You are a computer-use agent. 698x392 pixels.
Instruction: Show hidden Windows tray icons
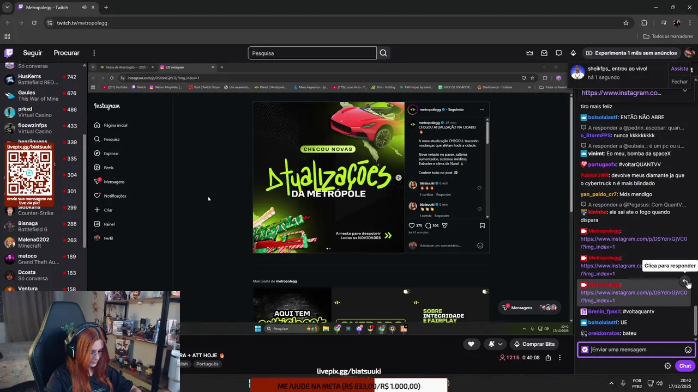(611, 383)
